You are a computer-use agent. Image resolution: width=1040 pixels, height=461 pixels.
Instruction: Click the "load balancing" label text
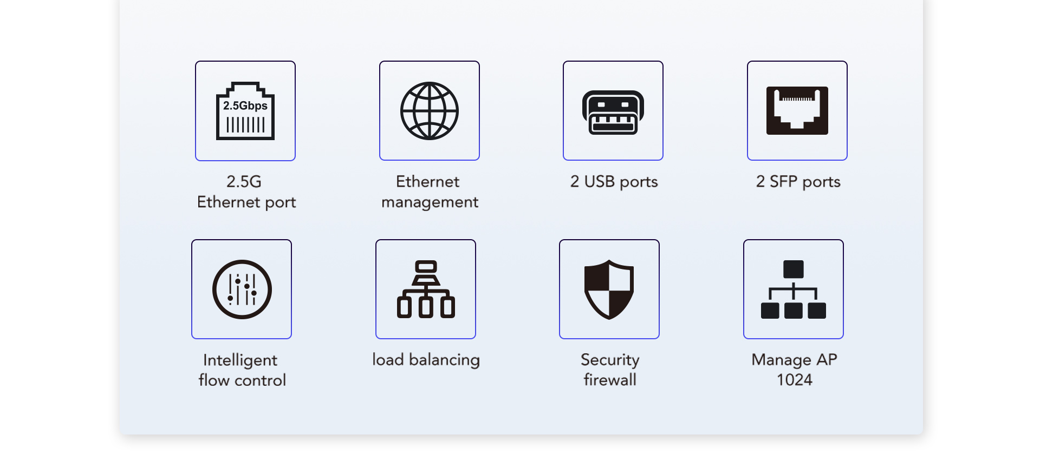(426, 360)
